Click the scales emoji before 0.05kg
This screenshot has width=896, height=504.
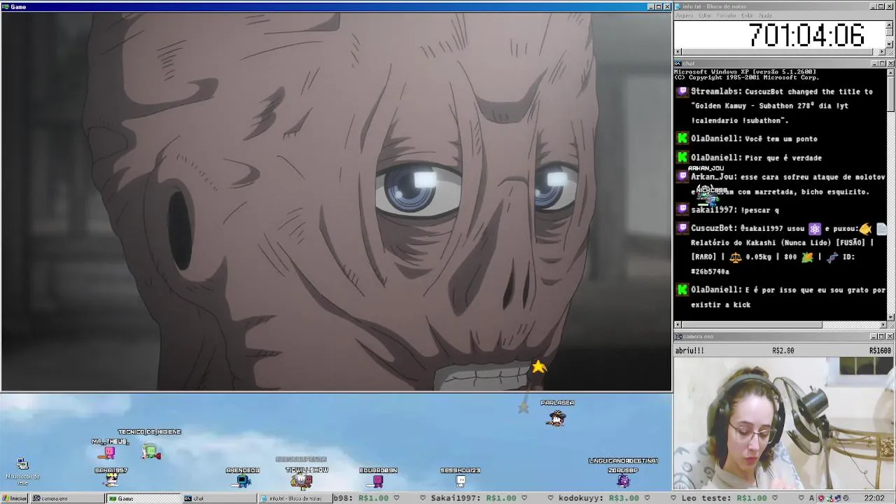click(x=735, y=257)
